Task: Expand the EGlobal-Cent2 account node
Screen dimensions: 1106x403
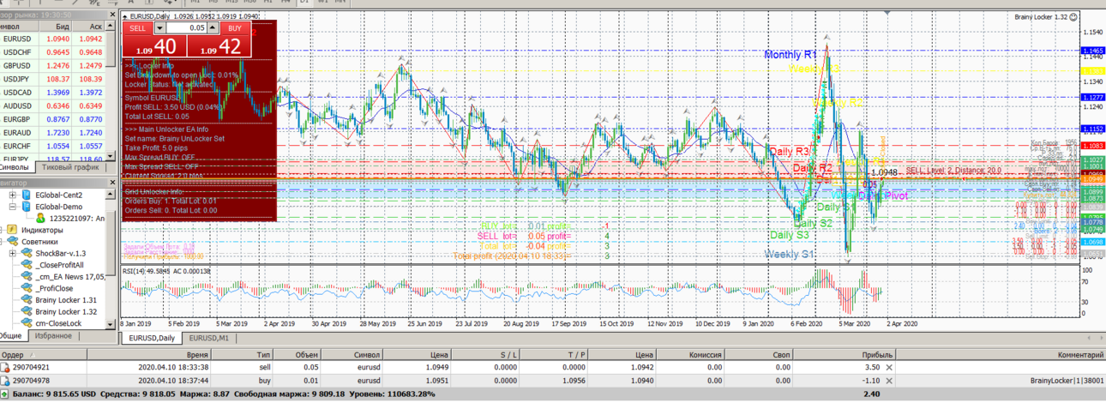Action: 13,195
